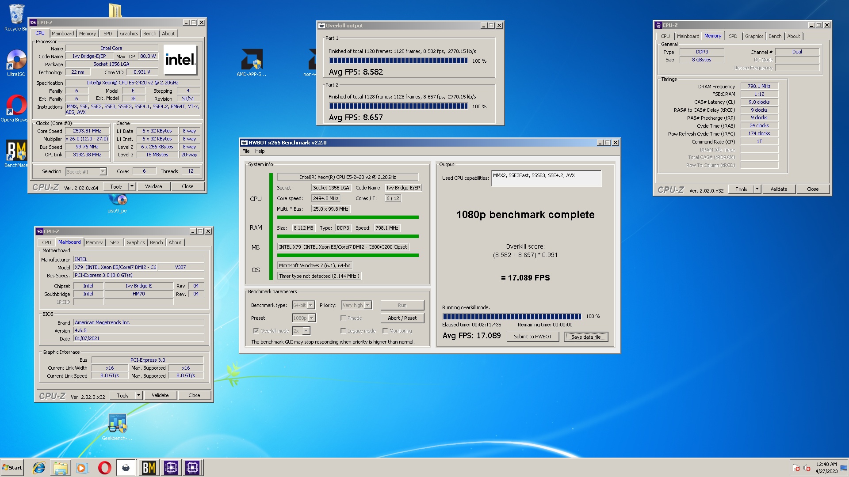849x477 pixels.
Task: Click title icon of CPU-Z Memory window
Action: coord(658,25)
